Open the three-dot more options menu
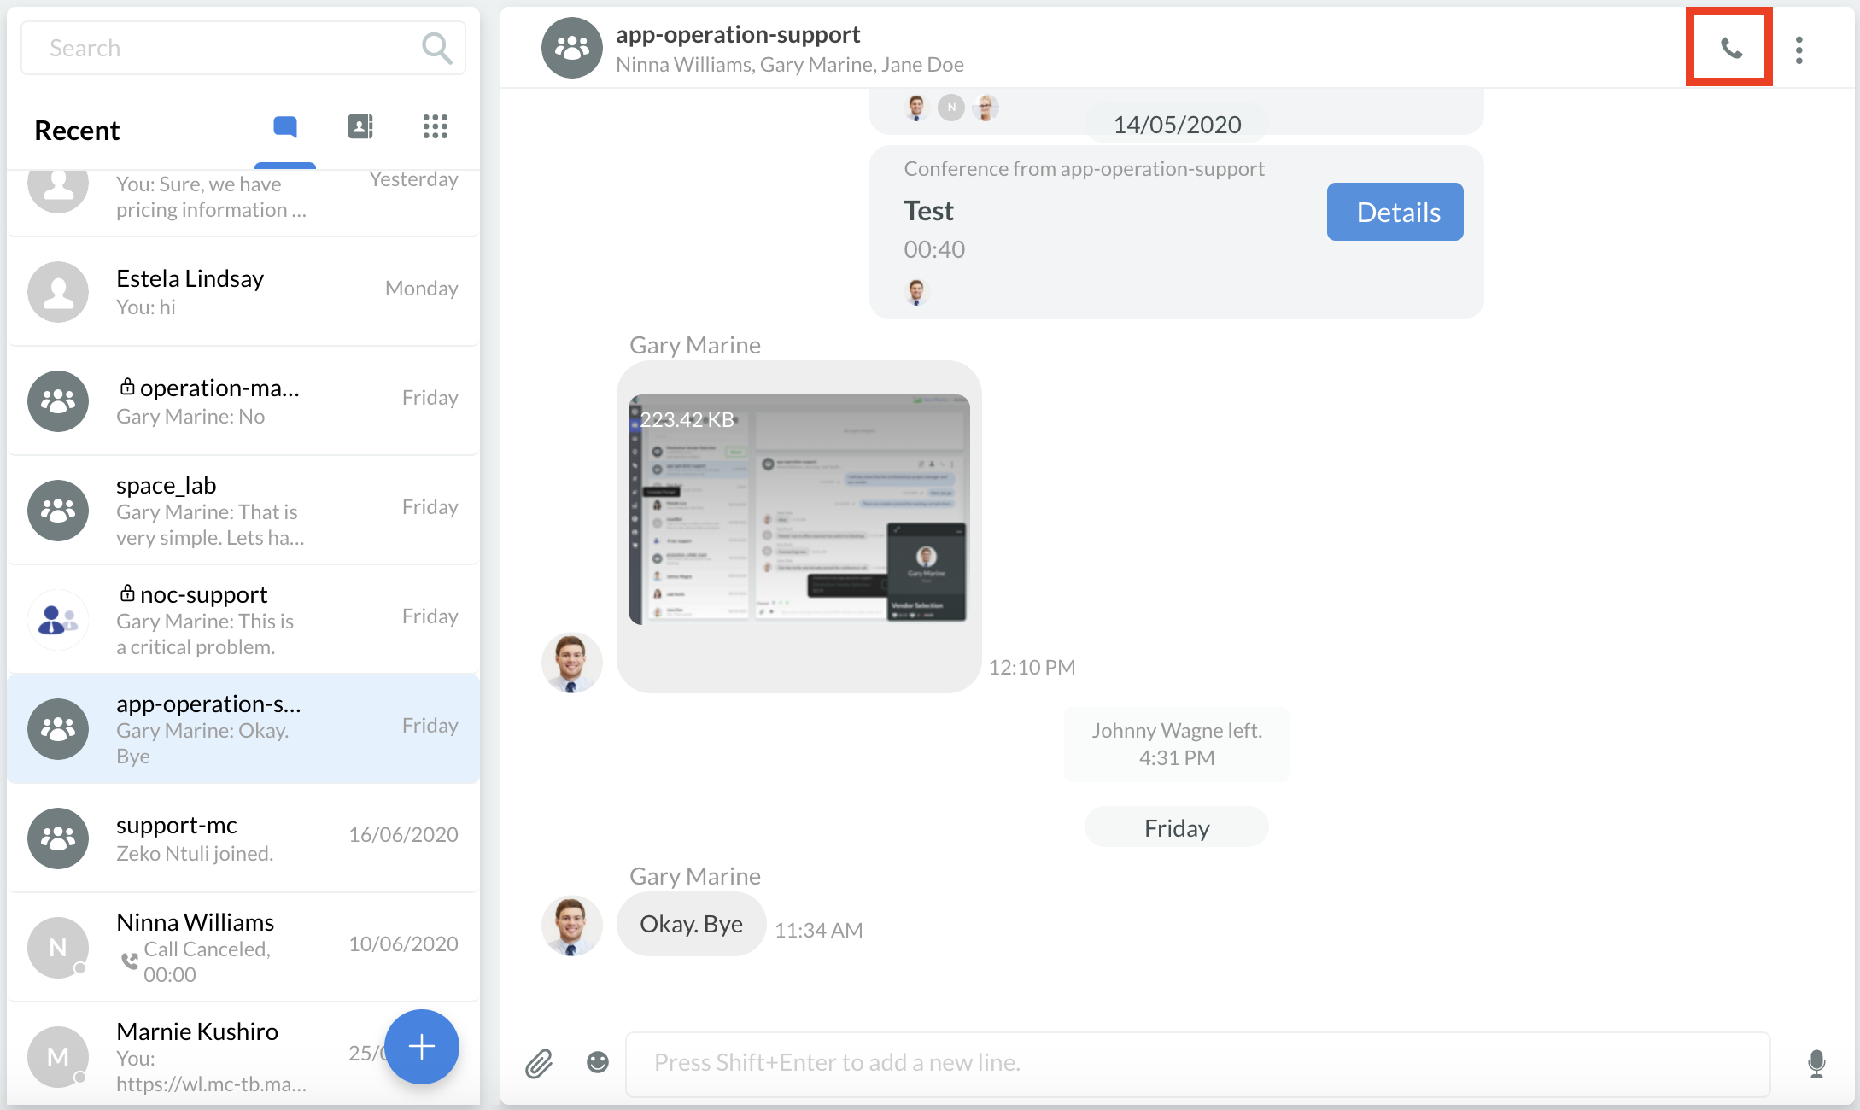 1799,50
